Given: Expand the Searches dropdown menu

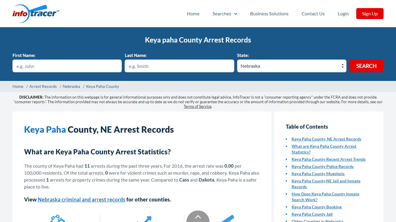Looking at the screenshot, I should (x=225, y=14).
